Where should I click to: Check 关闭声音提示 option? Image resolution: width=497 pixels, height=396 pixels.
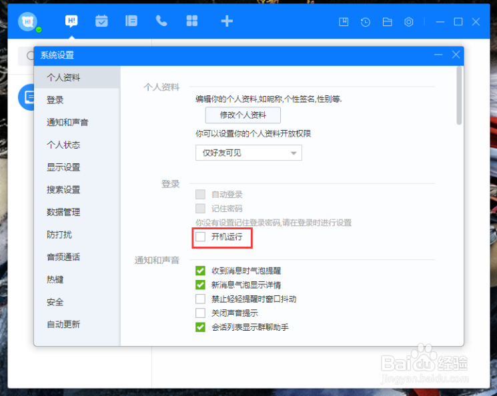click(200, 313)
